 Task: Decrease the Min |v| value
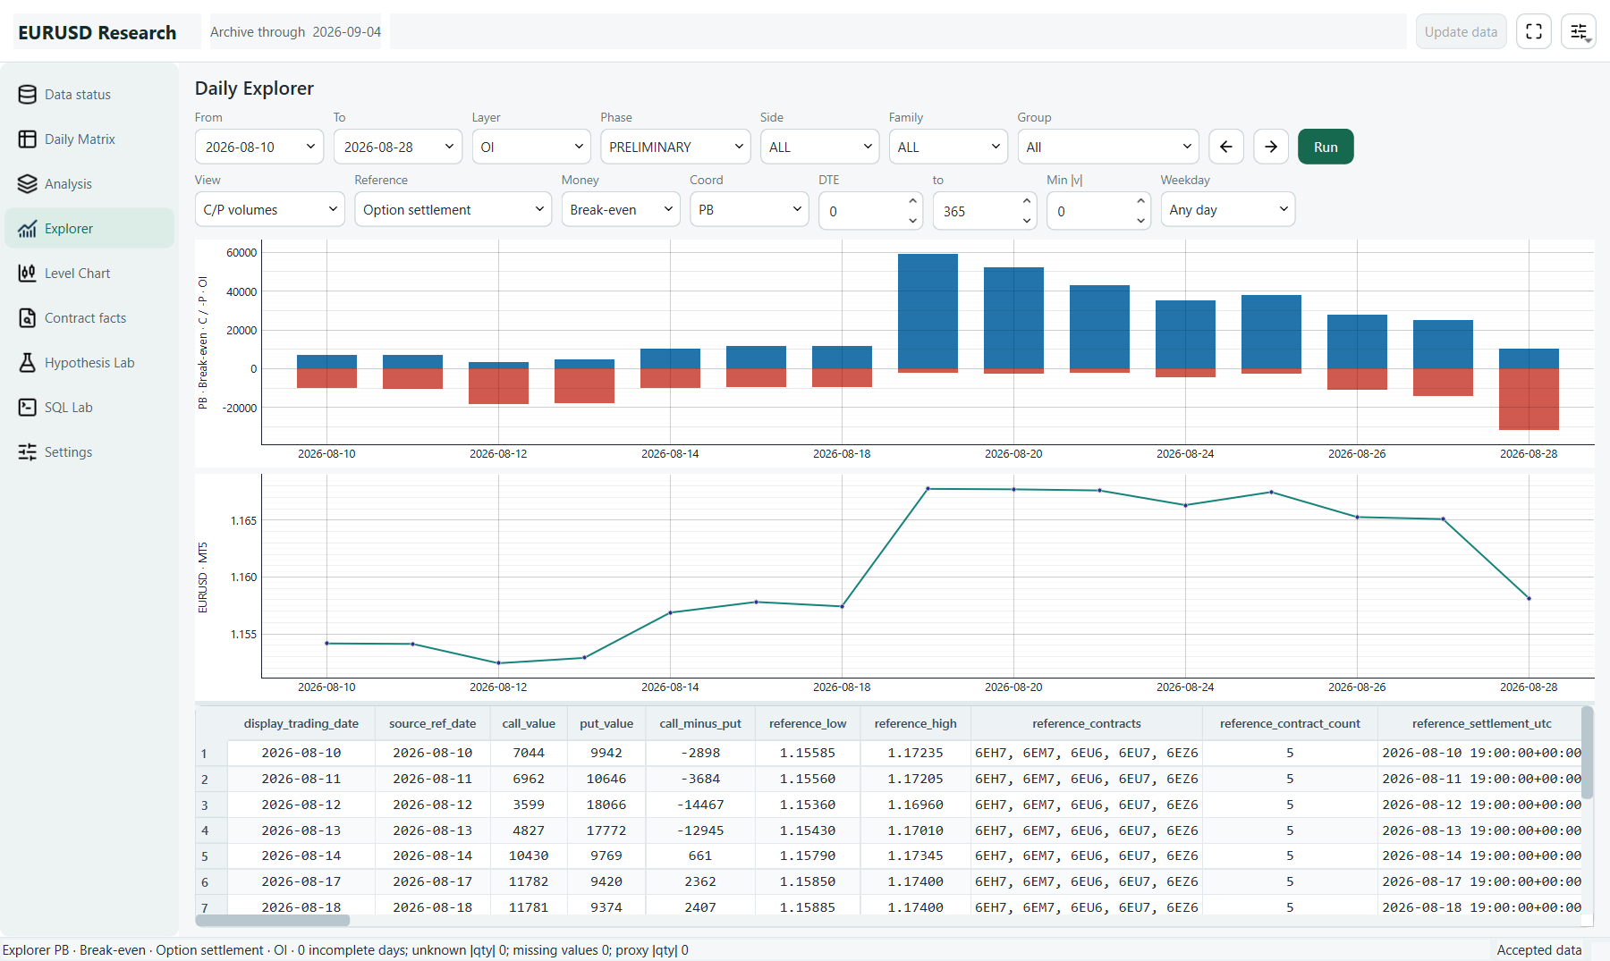pyautogui.click(x=1140, y=220)
